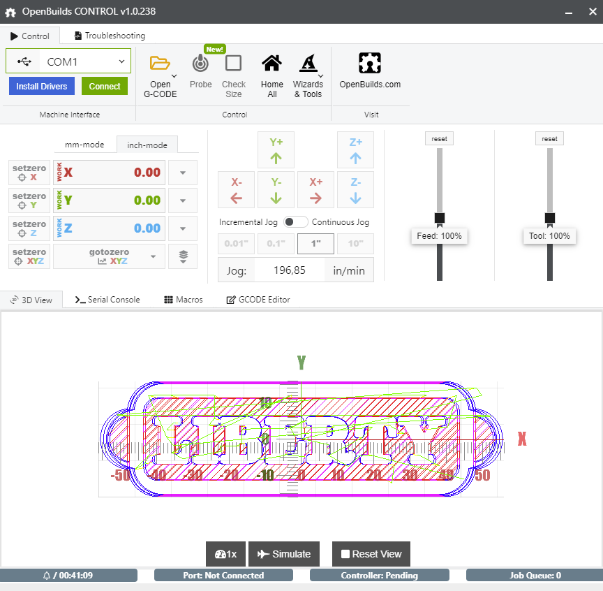Screen dimensions: 603x591
Task: Set Y axis to zero
Action: click(x=29, y=200)
